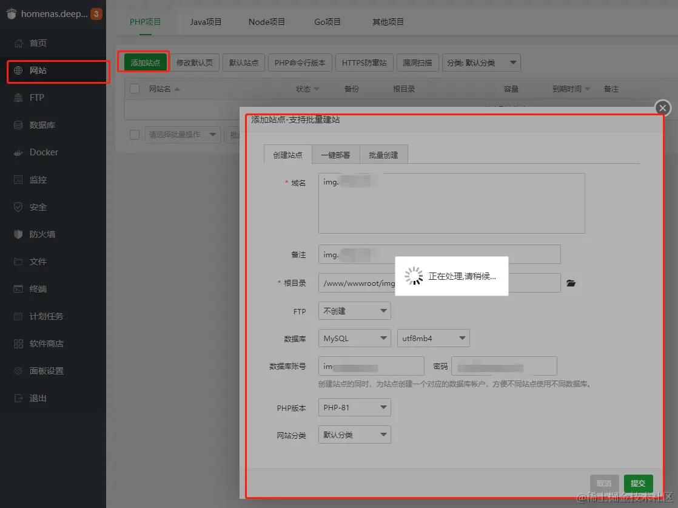Click the green 添加站点 button
This screenshot has width=678, height=508.
pos(146,63)
